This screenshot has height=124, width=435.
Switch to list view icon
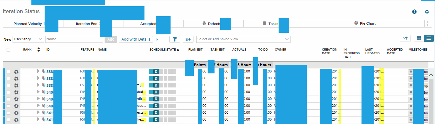(x=429, y=38)
